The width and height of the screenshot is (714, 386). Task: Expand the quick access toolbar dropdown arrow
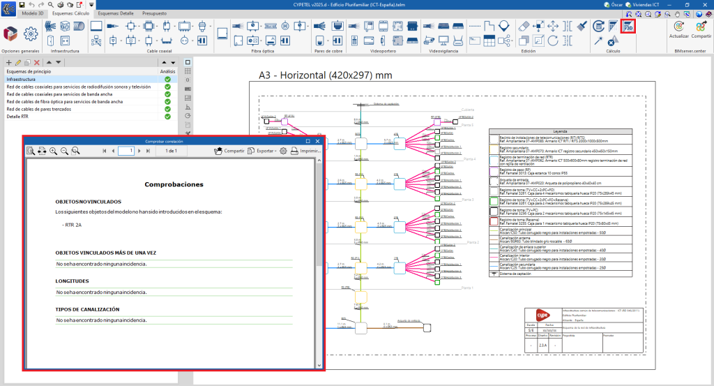pyautogui.click(x=91, y=5)
